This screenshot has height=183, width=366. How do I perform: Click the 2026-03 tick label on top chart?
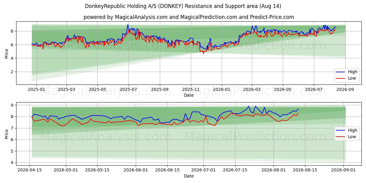pyautogui.click(x=252, y=90)
